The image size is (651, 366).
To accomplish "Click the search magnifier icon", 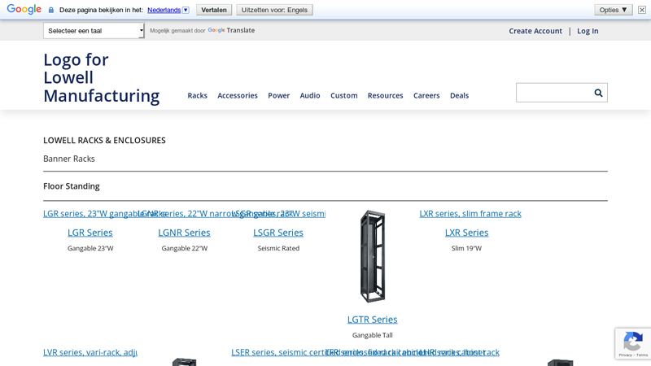I will point(598,93).
